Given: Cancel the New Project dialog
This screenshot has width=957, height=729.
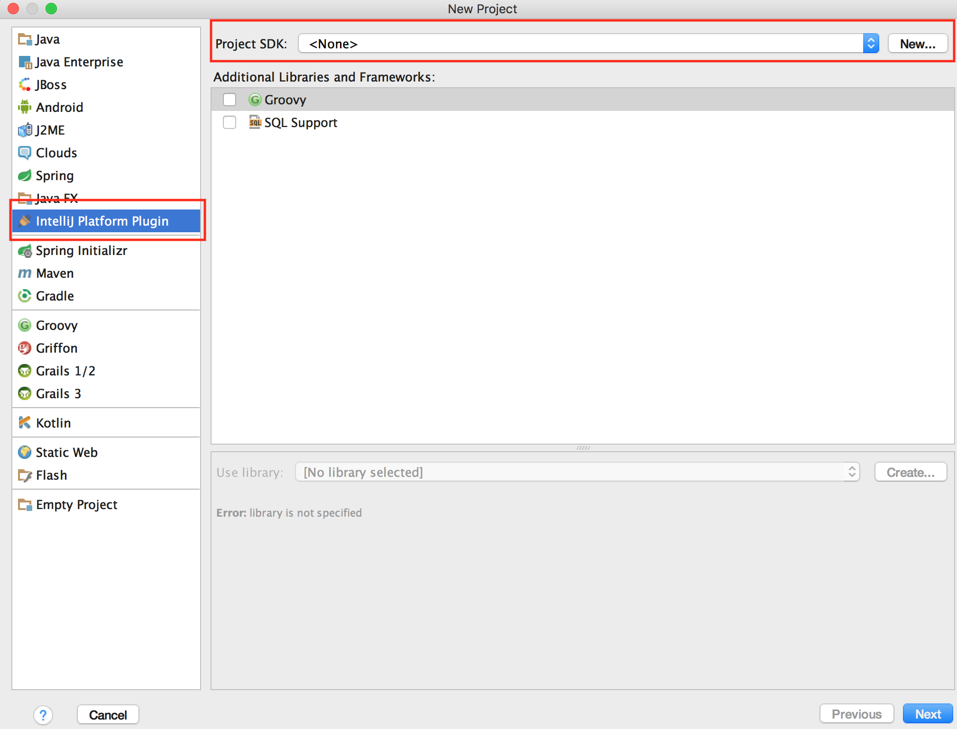Looking at the screenshot, I should point(108,715).
